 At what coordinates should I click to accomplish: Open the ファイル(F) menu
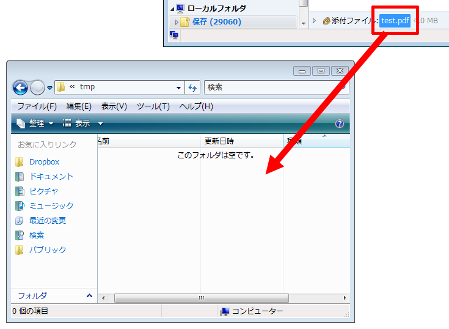(x=37, y=106)
